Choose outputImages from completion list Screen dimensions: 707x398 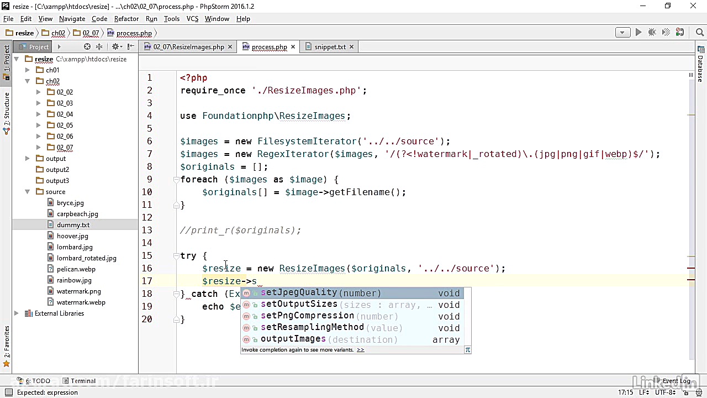point(352,339)
